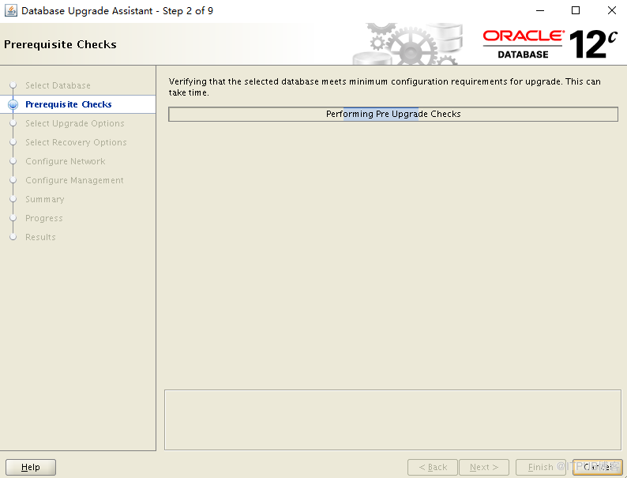
Task: Open Help
Action: 31,467
